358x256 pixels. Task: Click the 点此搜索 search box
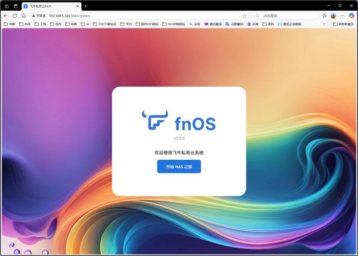click(285, 16)
